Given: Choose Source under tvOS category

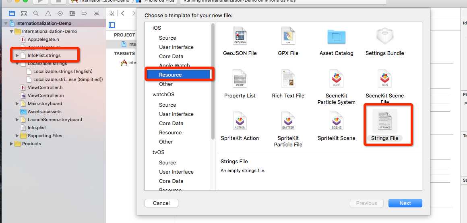Looking at the screenshot, I should coord(167,163).
